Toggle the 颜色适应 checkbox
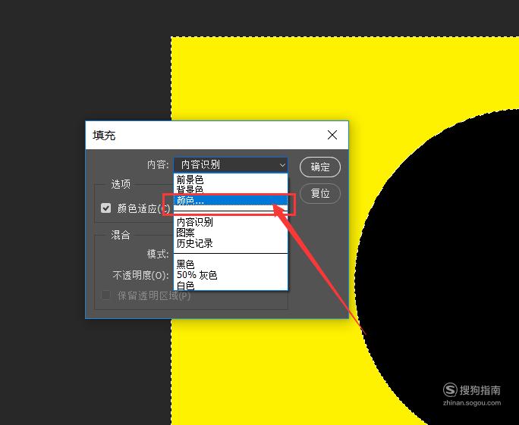The height and width of the screenshot is (425, 519). [106, 208]
